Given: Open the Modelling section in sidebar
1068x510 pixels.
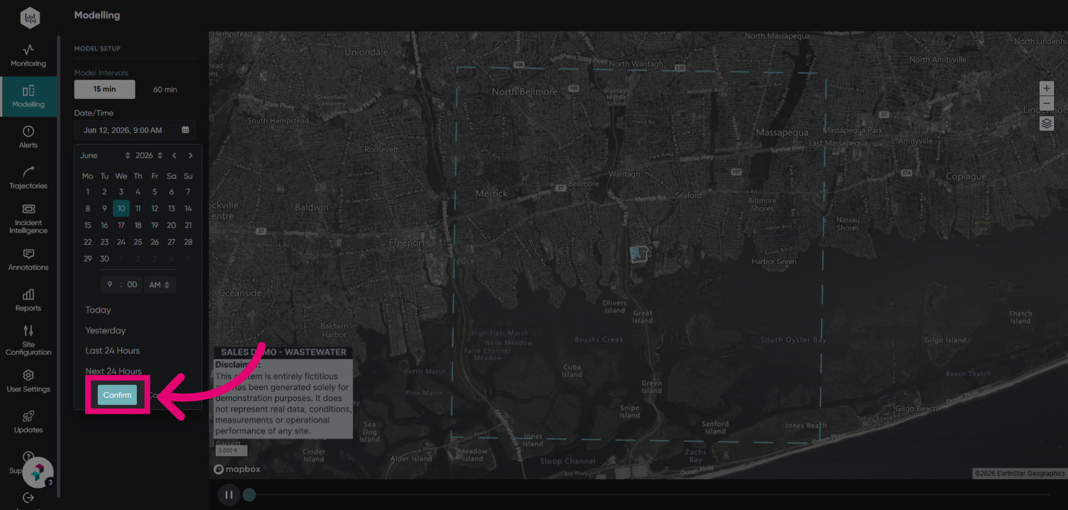Looking at the screenshot, I should point(28,96).
